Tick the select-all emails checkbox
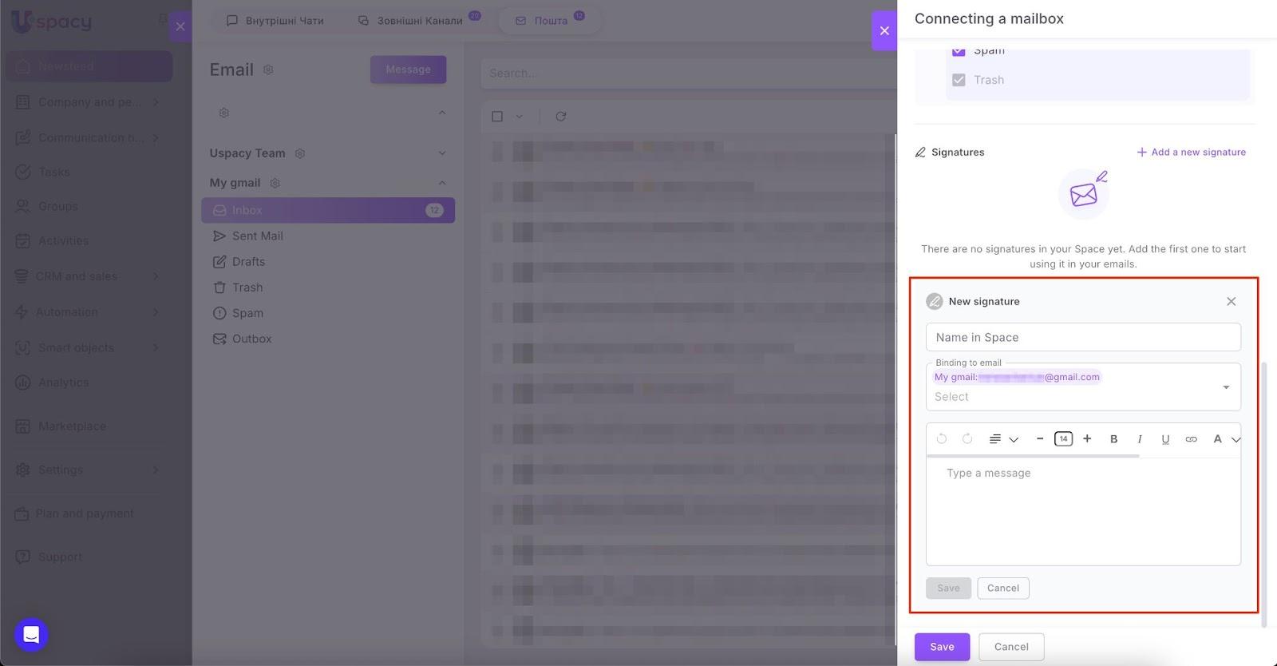1277x666 pixels. pos(497,117)
